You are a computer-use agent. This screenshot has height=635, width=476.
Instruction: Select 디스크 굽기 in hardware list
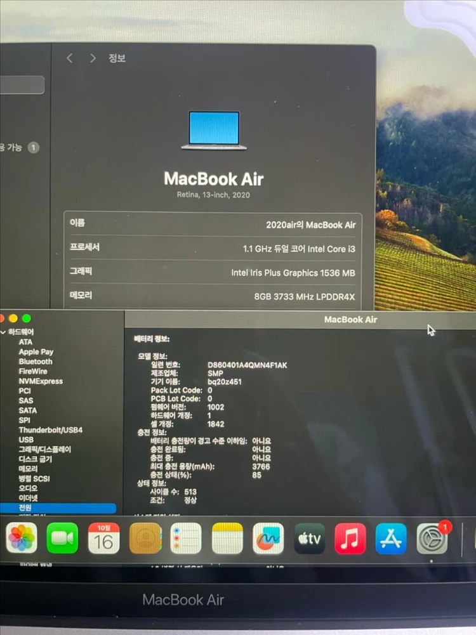click(36, 459)
